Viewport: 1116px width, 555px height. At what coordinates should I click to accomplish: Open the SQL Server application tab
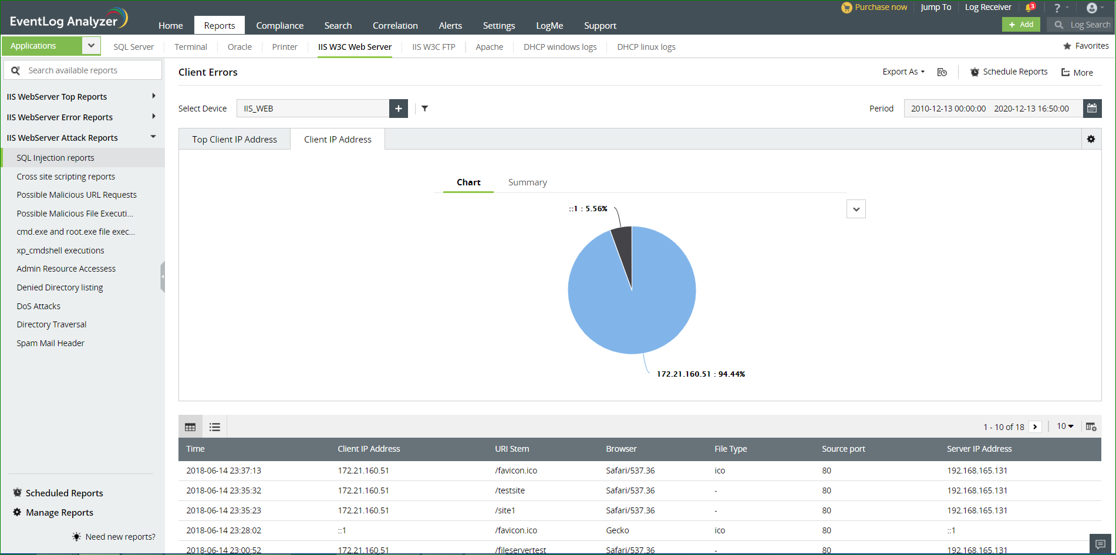134,47
